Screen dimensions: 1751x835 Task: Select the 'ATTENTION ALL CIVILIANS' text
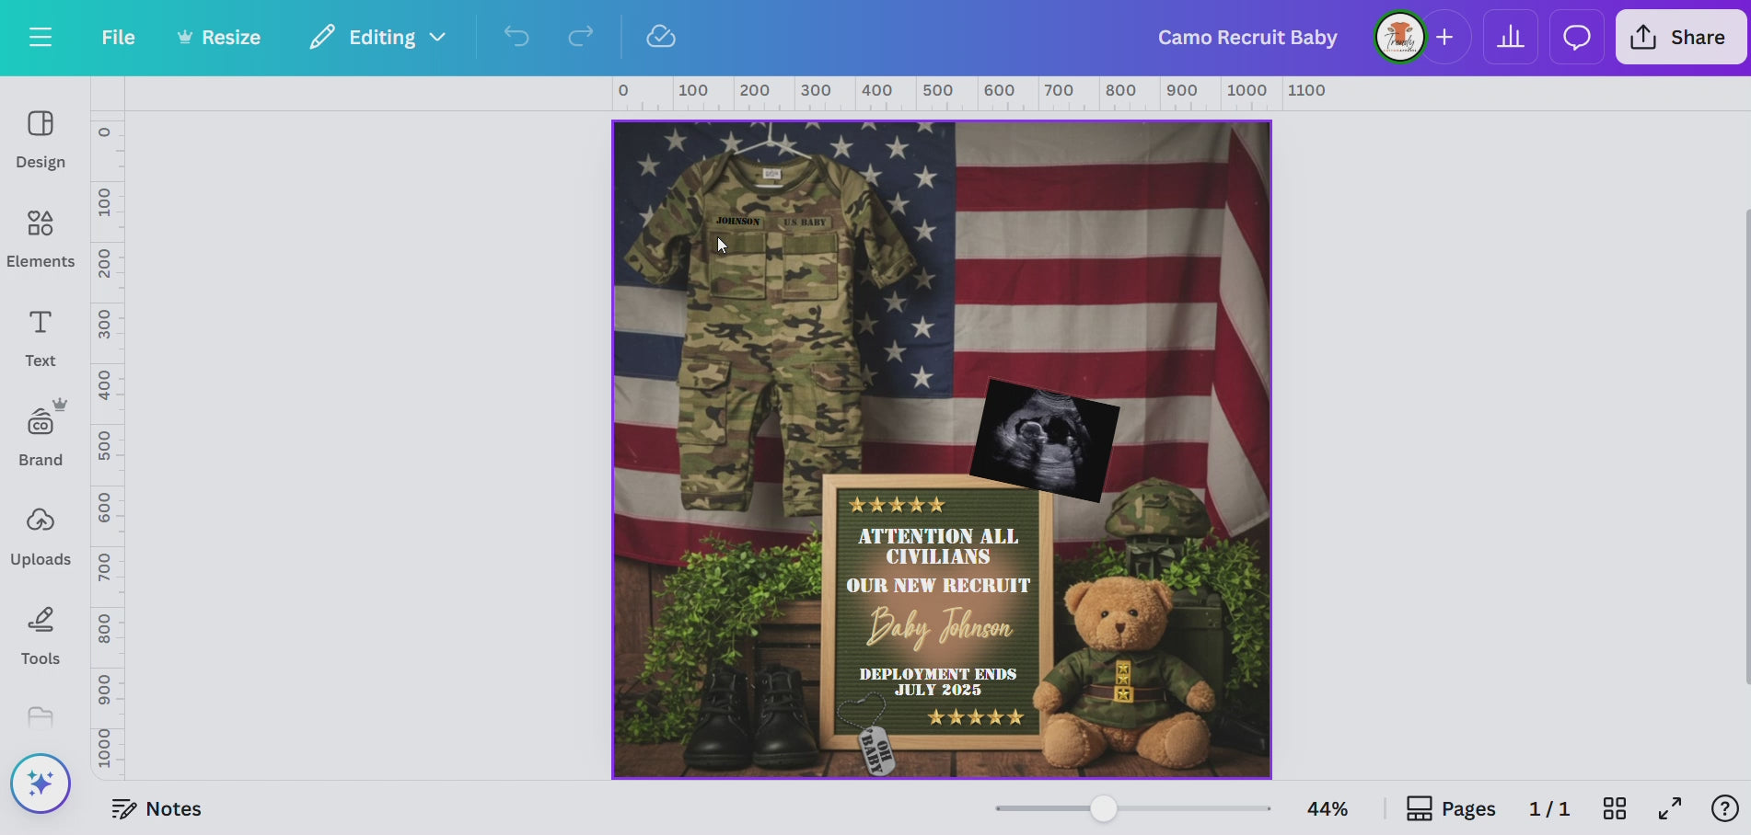(938, 546)
